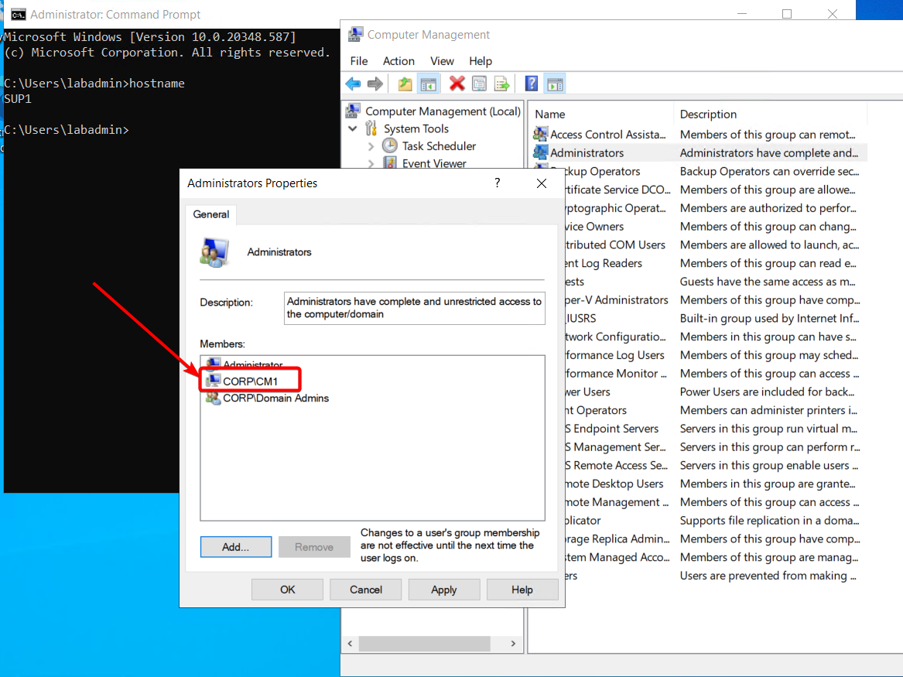Click the CORP\Domain Admins member icon
Screen dimensions: 903x677
(213, 398)
